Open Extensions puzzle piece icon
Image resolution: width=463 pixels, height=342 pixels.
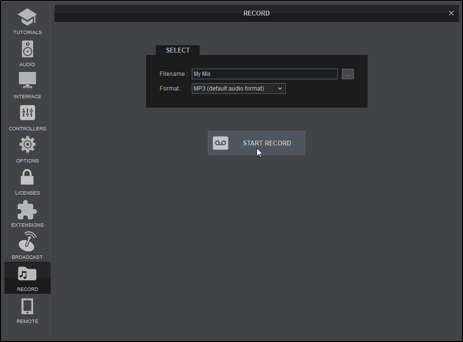[x=27, y=209]
